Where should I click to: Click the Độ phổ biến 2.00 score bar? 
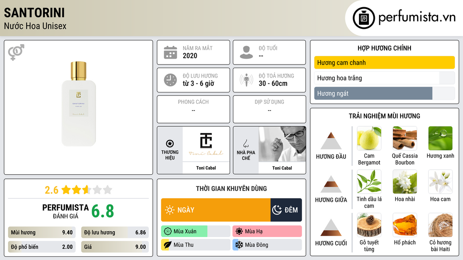[x=42, y=247]
